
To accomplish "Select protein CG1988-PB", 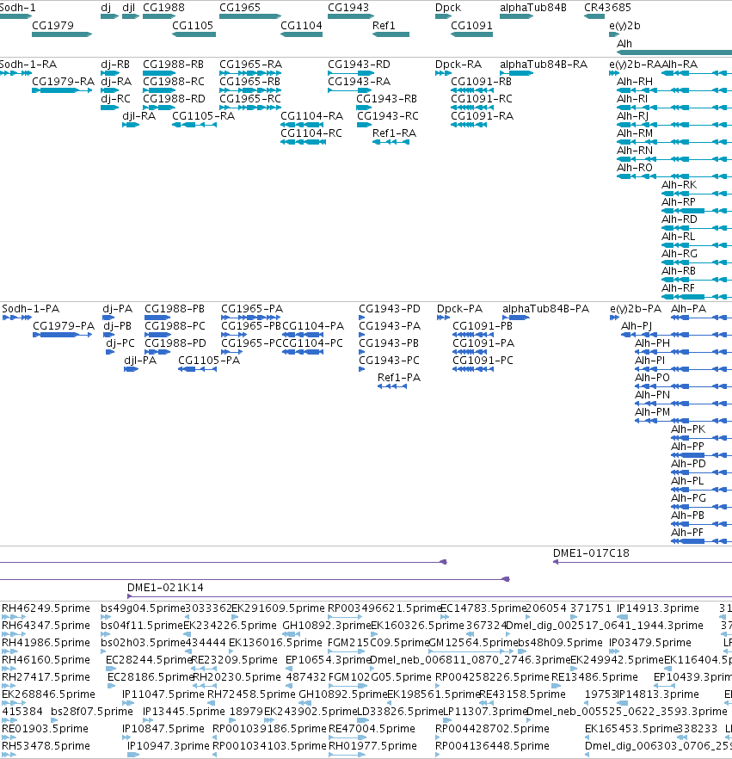I will 157,318.
